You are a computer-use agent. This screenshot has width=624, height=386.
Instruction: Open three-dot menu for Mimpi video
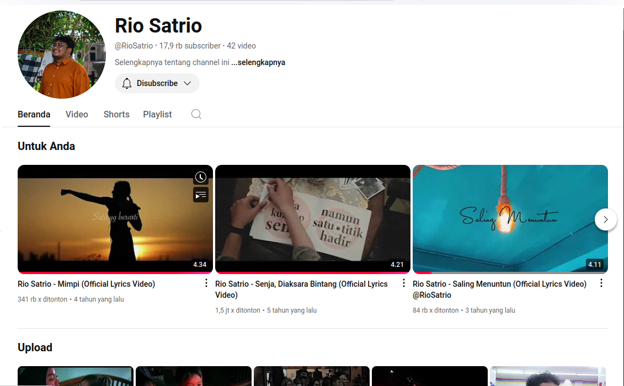206,283
